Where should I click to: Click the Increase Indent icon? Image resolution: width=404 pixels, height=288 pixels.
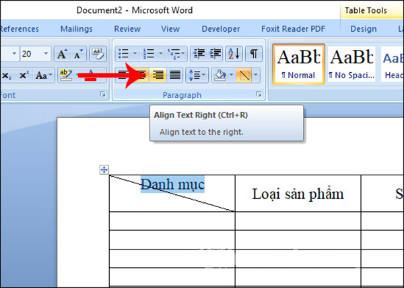tap(215, 54)
